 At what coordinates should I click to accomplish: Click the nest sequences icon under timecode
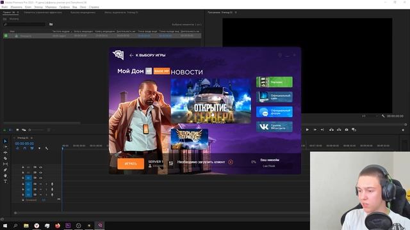17,148
